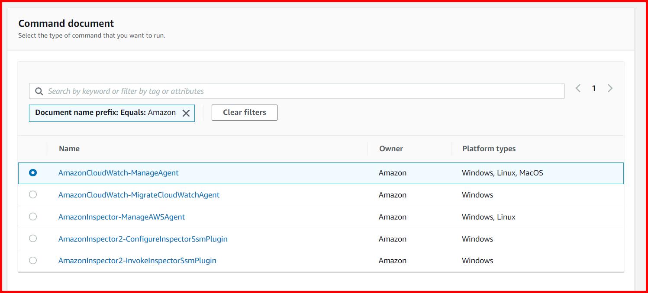Screen dimensions: 648x293
Task: Open the AmazonCloudWatch-ManageAgent document link
Action: 118,172
